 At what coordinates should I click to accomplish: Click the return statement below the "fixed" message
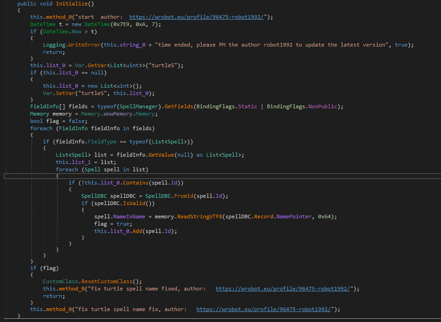click(x=53, y=296)
